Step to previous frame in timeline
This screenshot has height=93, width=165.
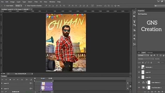(6, 80)
